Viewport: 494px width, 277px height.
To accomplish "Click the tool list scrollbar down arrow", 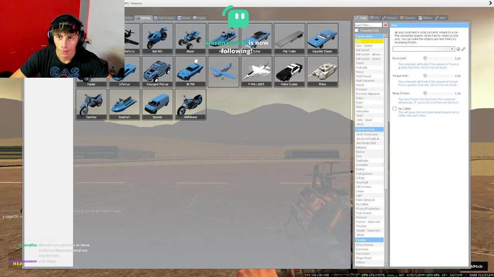I will (386, 265).
